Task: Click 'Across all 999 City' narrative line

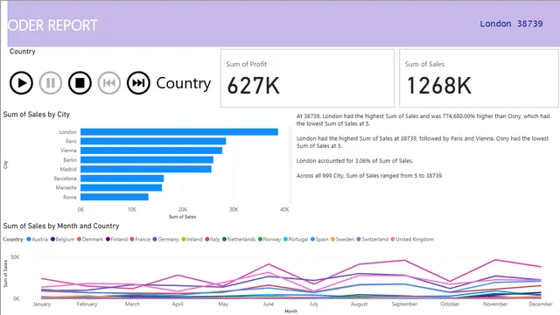Action: point(369,176)
